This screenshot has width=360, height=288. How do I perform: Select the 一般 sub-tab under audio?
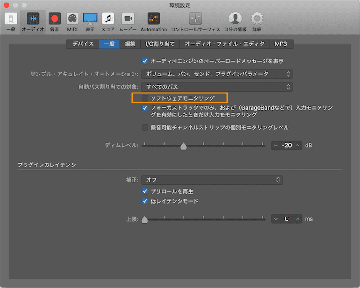(109, 44)
